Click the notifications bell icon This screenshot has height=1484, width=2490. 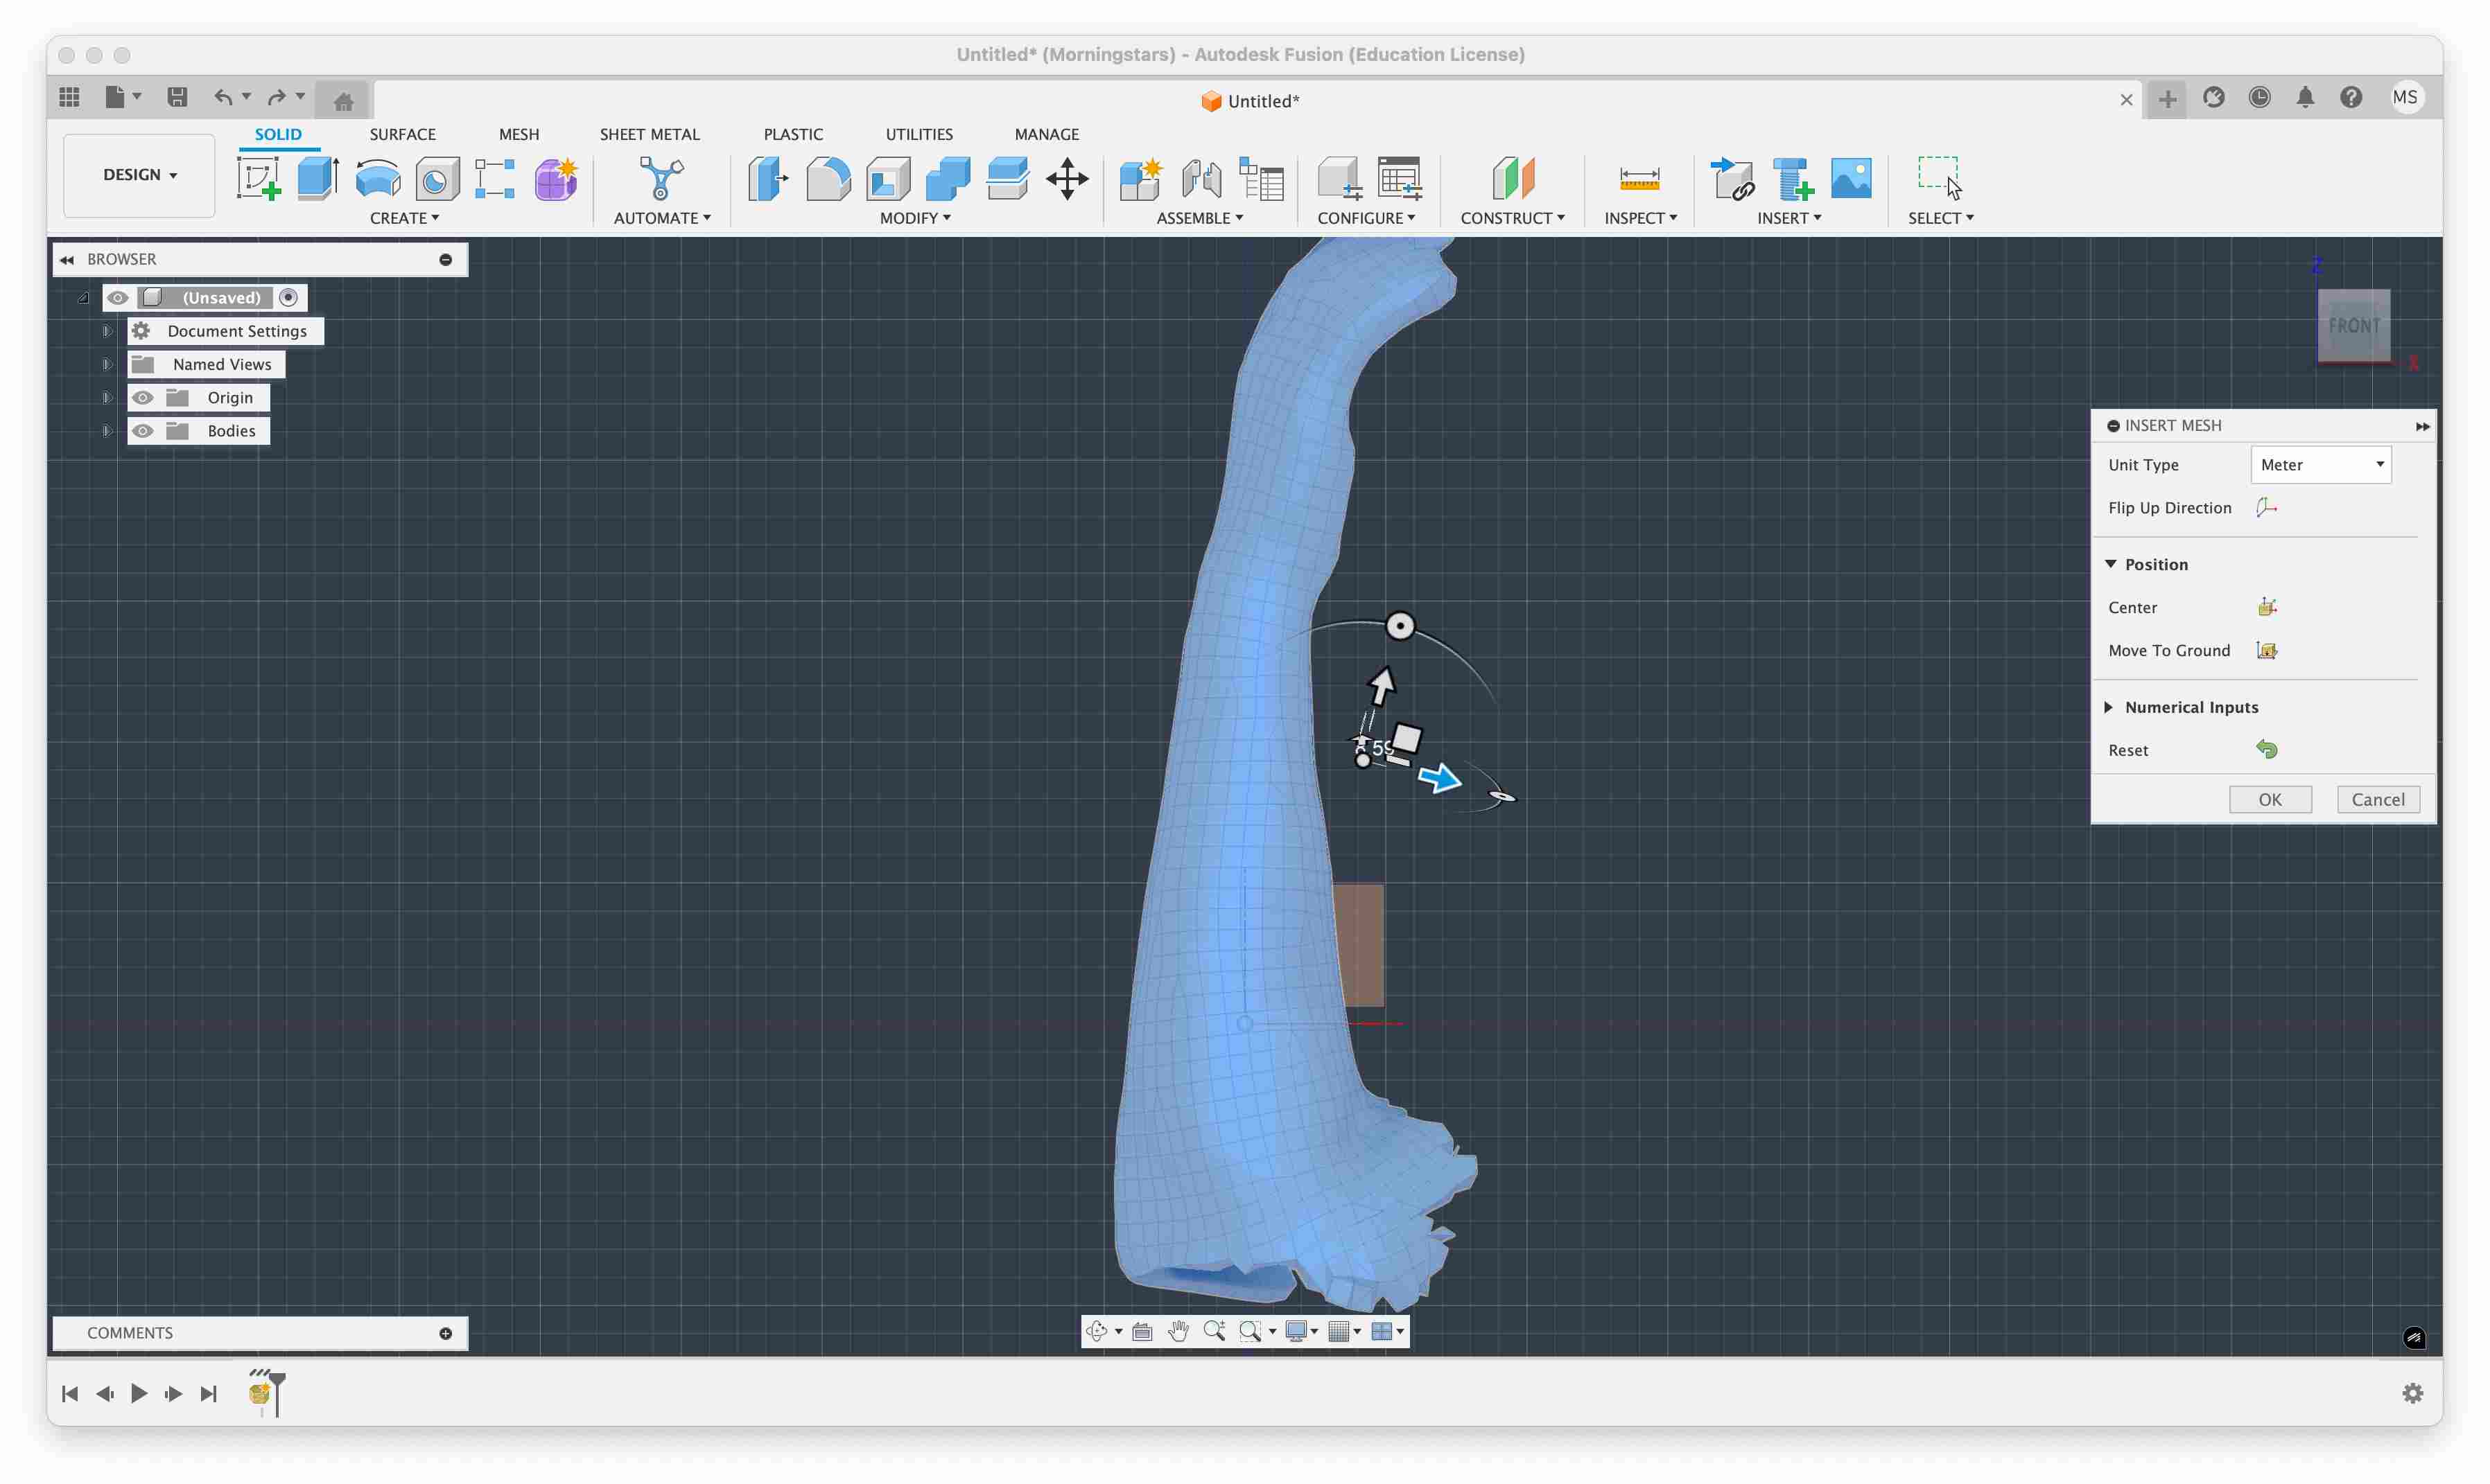pyautogui.click(x=2305, y=97)
